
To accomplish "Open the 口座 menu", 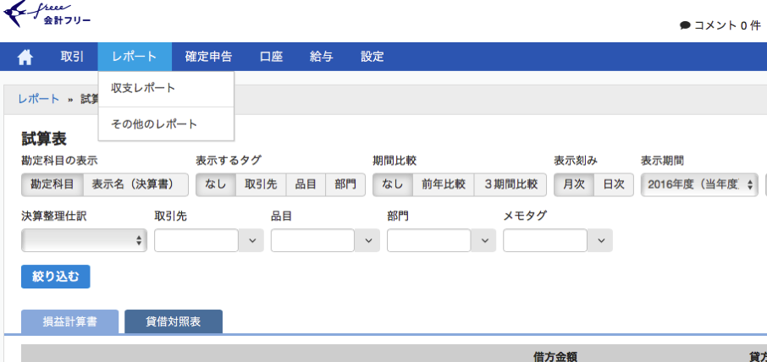I will coord(272,57).
